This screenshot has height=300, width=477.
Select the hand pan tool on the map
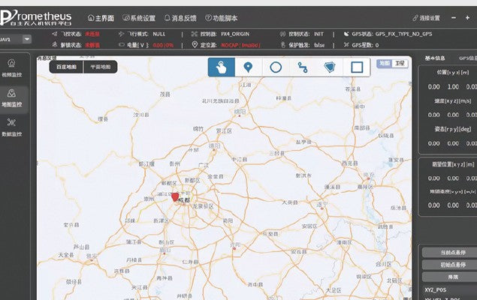(x=221, y=67)
